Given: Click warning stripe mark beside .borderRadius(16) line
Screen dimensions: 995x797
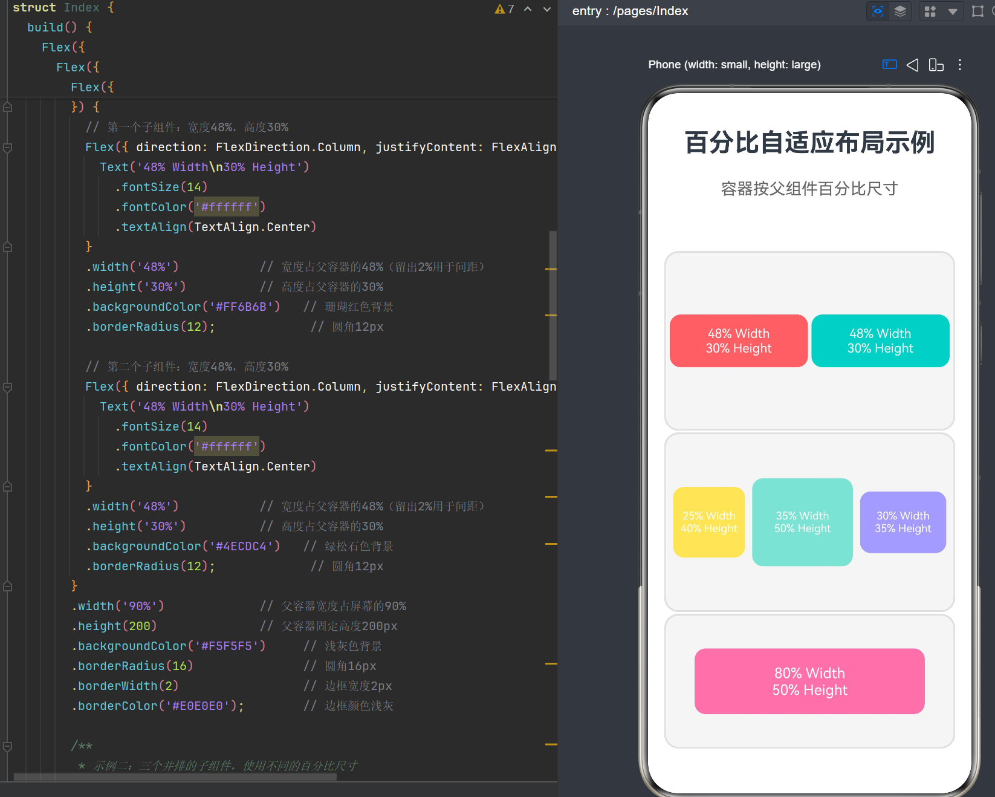Looking at the screenshot, I should click(x=551, y=664).
